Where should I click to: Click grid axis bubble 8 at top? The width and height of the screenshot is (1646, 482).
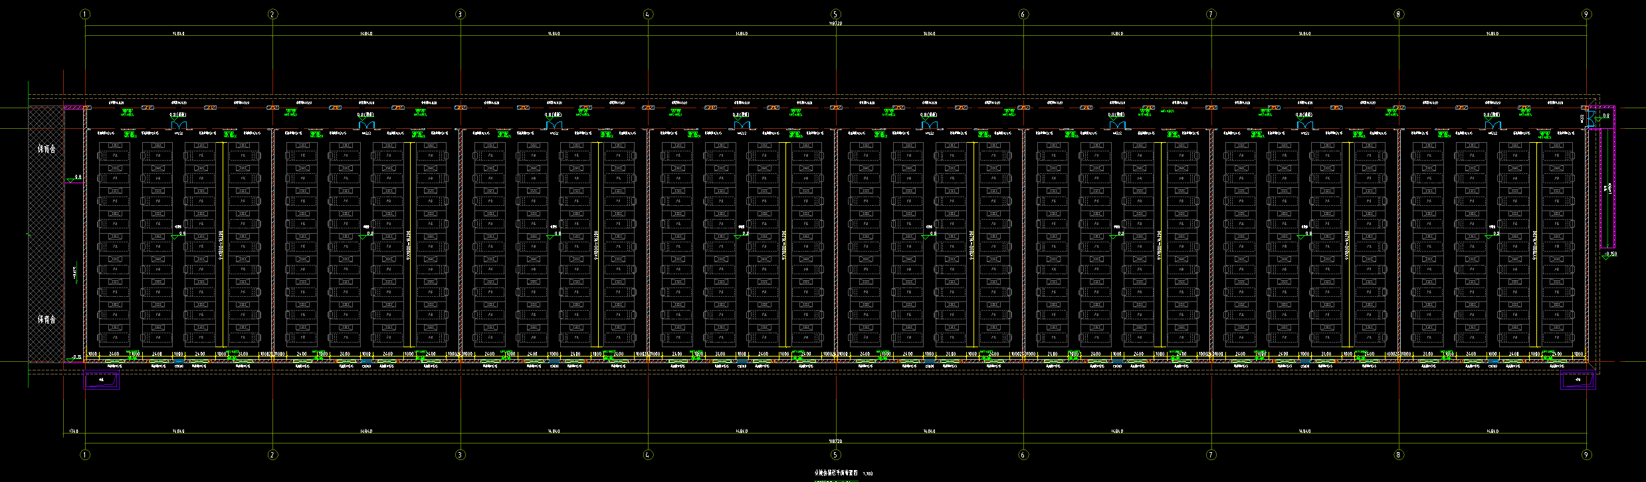click(1399, 14)
